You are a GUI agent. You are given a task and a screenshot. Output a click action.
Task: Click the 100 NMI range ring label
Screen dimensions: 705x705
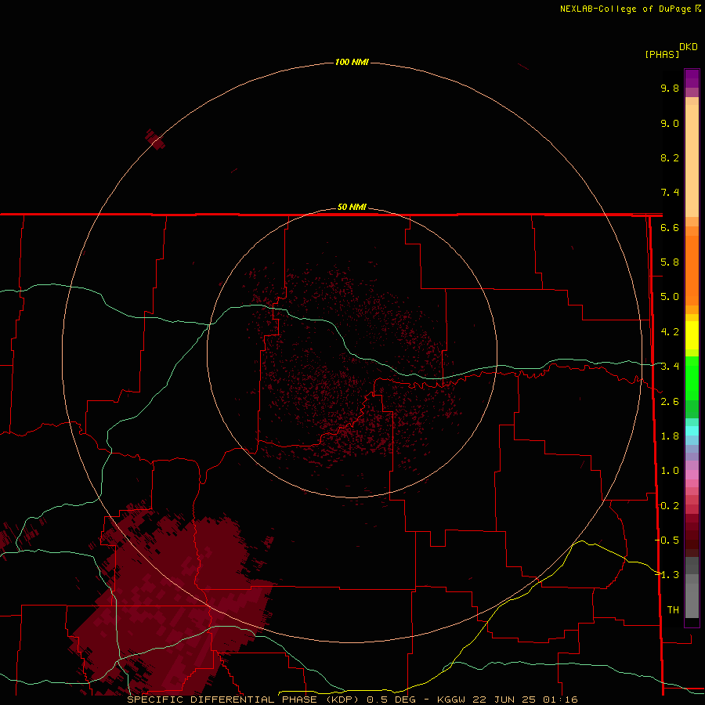(x=352, y=62)
